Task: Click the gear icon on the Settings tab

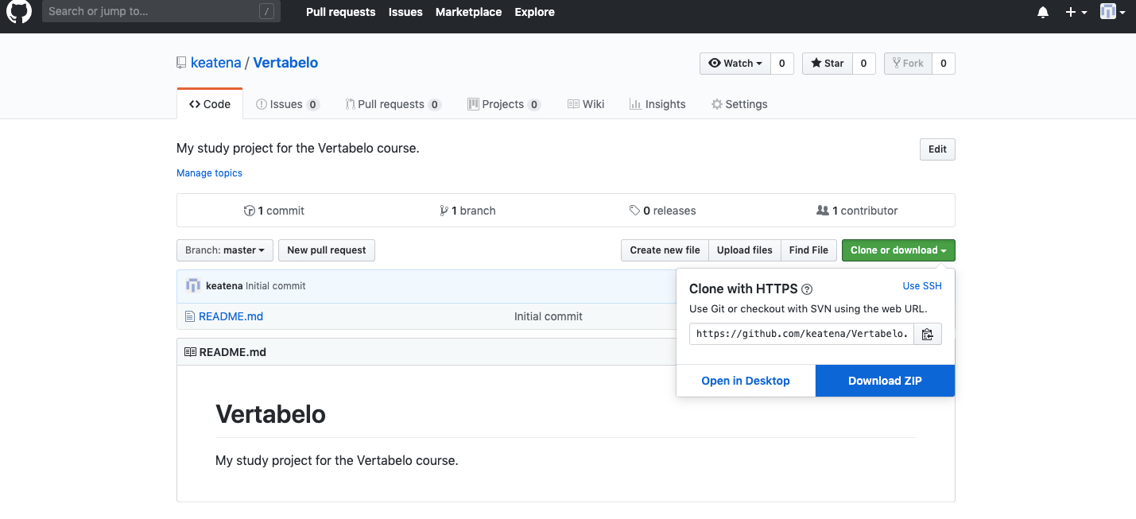Action: (716, 103)
